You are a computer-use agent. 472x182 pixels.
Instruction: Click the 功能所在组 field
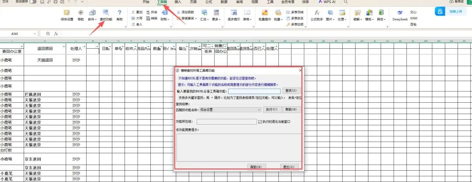coord(227,122)
